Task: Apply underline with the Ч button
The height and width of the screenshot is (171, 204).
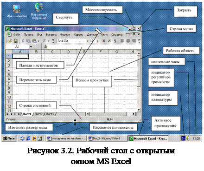Action: tap(115, 41)
